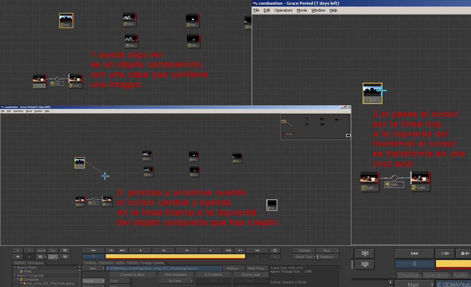Click the go to end playback button in lower window
The height and width of the screenshot is (287, 471).
point(258,250)
